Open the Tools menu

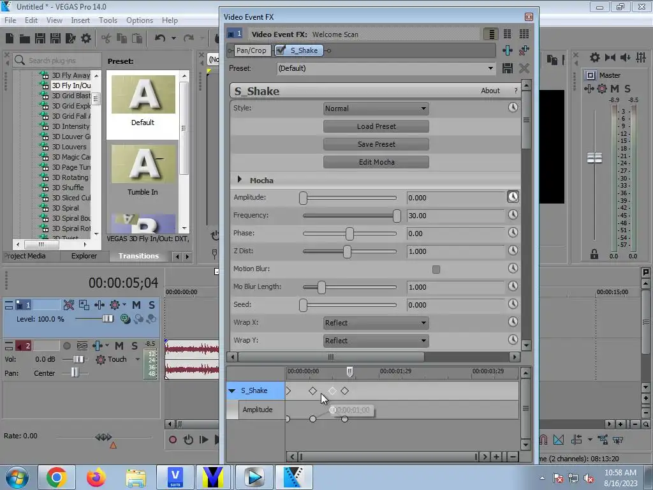click(108, 20)
